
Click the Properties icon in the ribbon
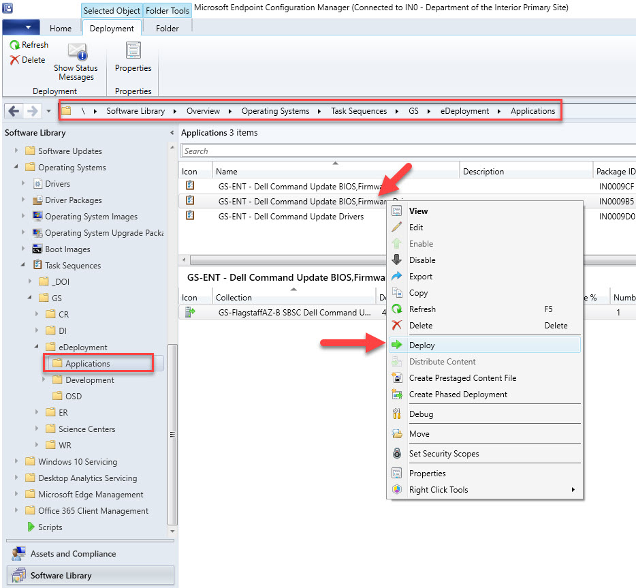coord(133,50)
